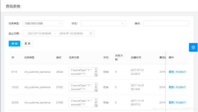Select init_customer_banlance in row 12532

click(37, 87)
